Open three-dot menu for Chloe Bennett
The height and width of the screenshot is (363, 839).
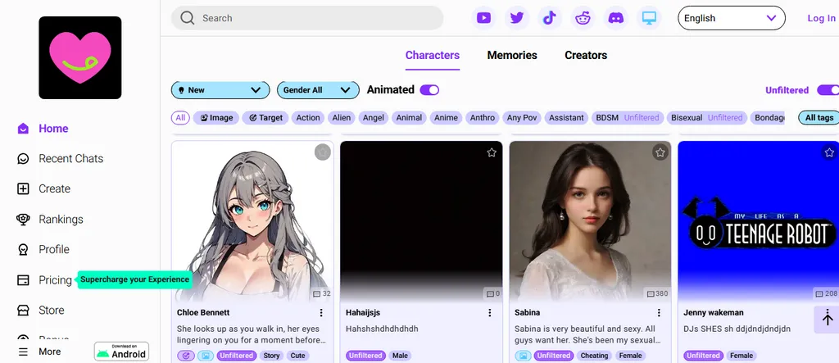click(321, 313)
